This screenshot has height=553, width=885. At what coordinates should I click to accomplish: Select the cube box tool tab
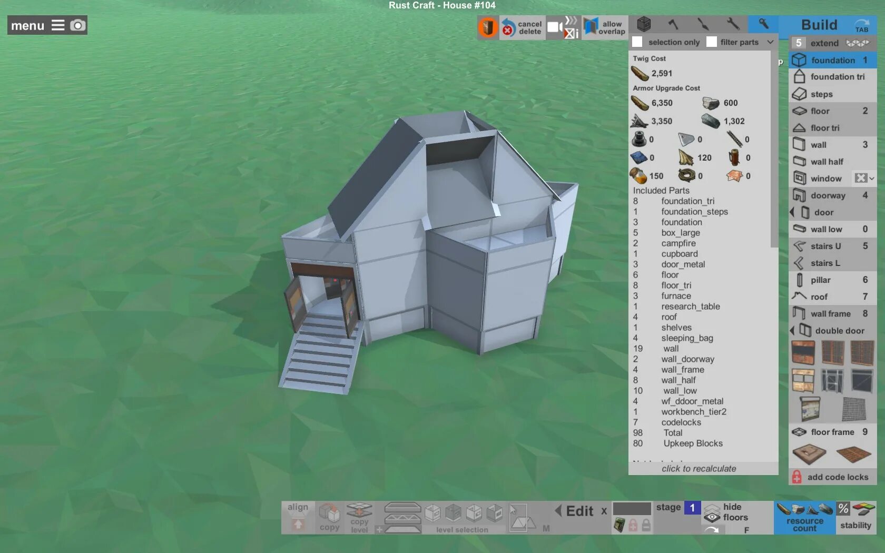coord(644,24)
